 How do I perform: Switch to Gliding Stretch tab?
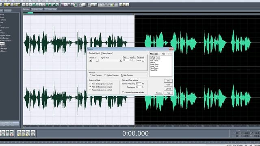(107, 53)
